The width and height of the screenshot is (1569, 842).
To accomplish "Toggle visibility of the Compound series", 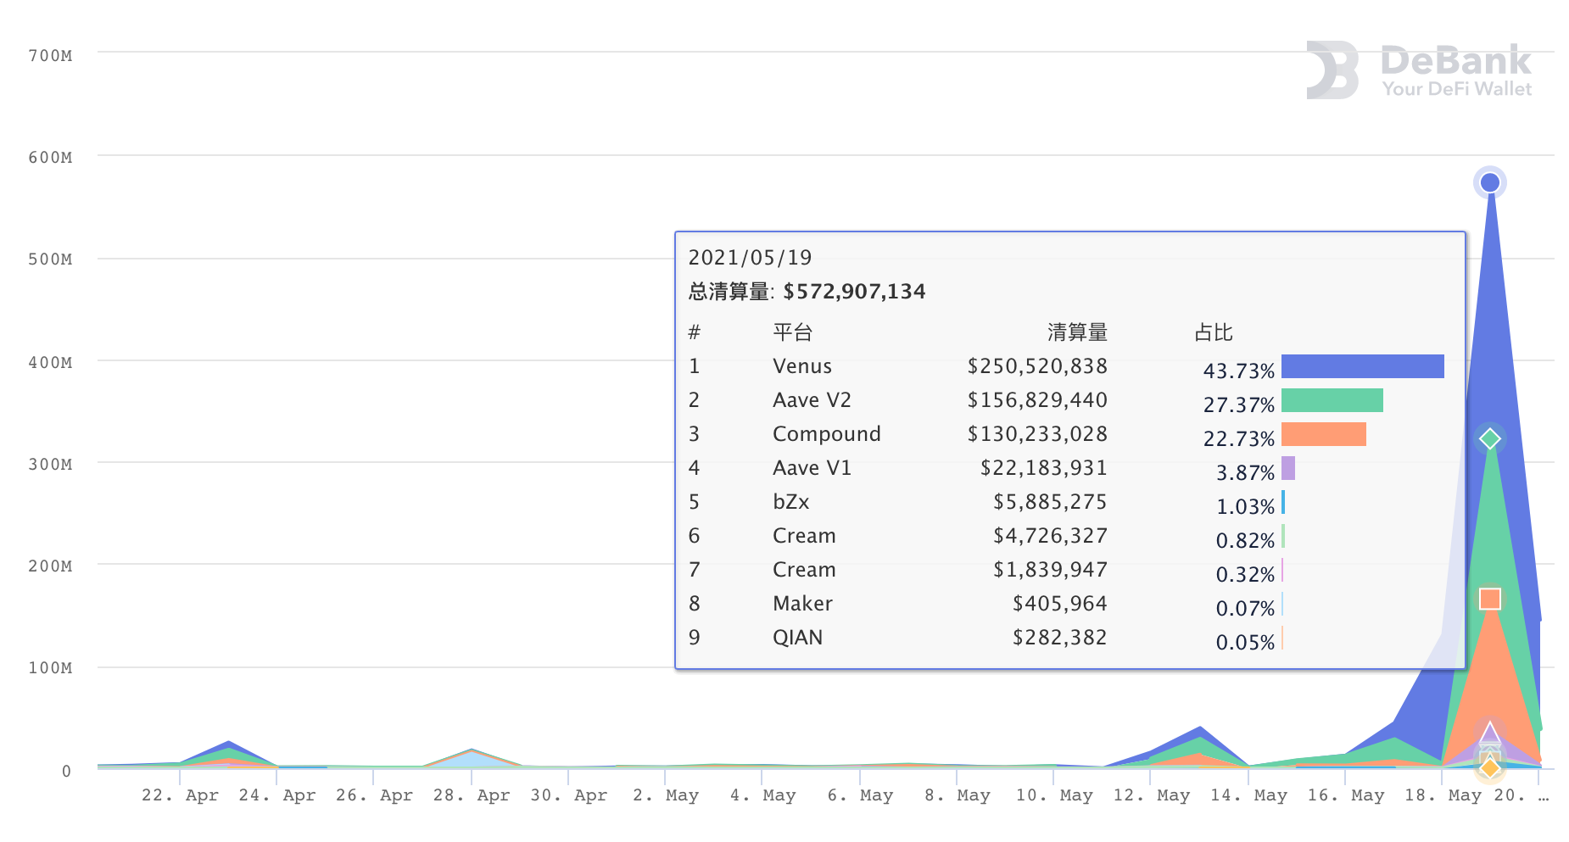I will [826, 433].
